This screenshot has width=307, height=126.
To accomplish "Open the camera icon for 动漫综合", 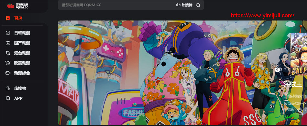I will pyautogui.click(x=8, y=73).
